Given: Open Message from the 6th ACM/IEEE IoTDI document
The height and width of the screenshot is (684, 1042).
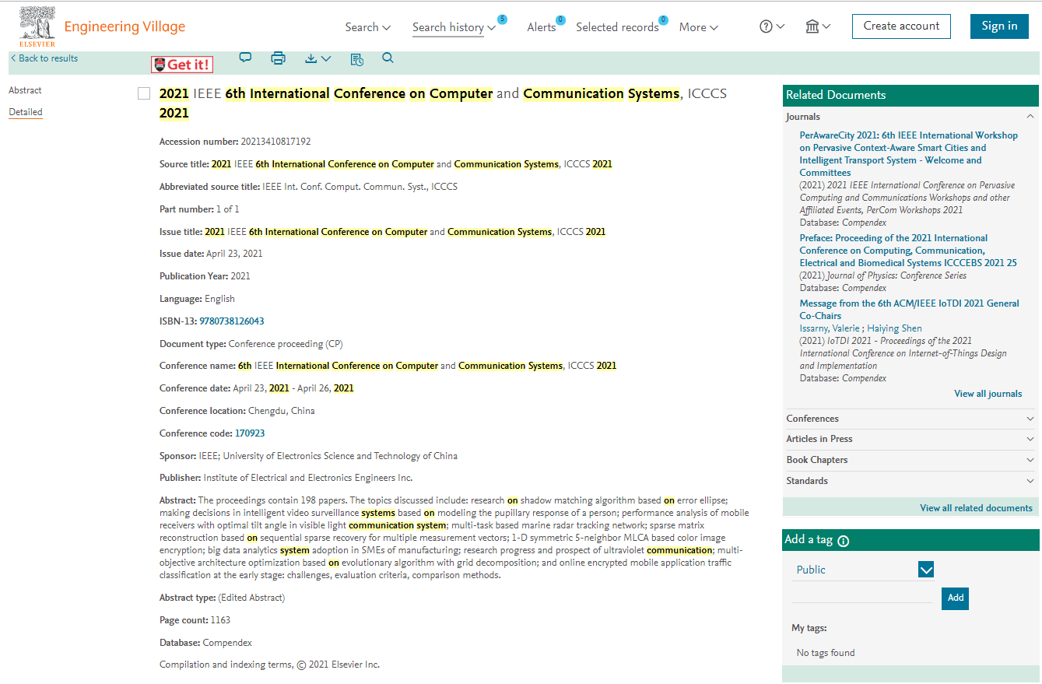Looking at the screenshot, I should point(909,310).
